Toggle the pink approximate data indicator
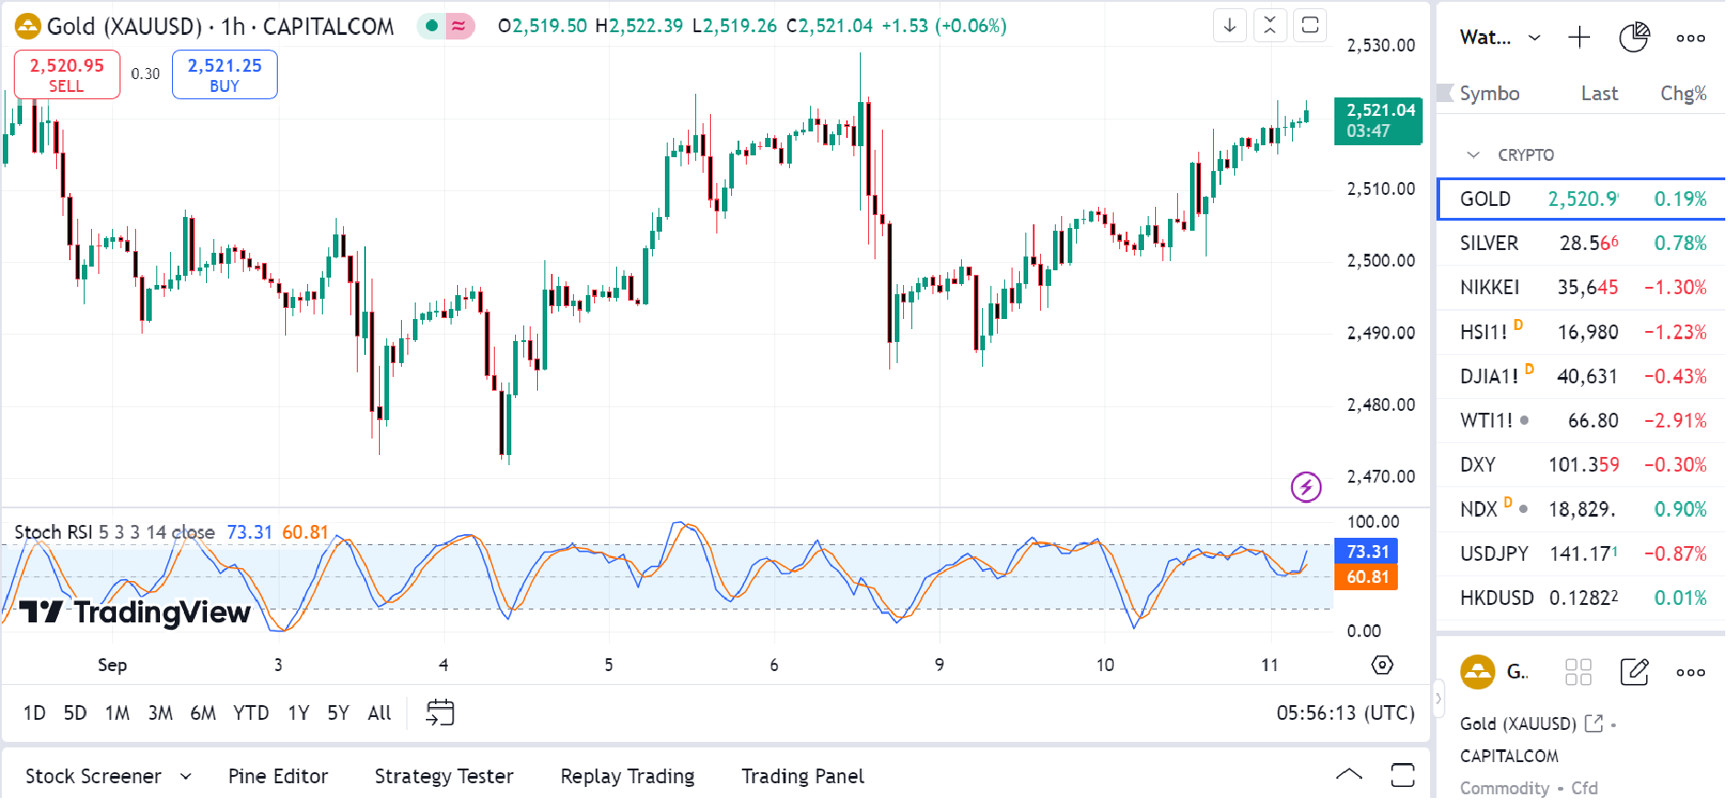Image resolution: width=1728 pixels, height=809 pixels. 459,26
